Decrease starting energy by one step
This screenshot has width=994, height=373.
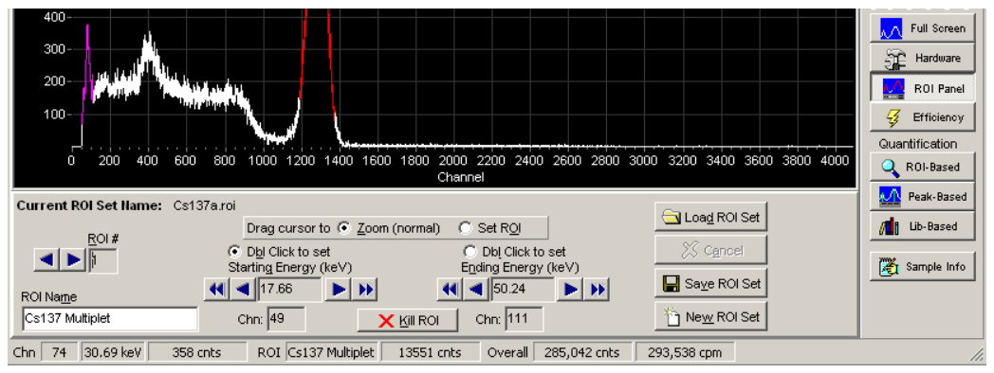pyautogui.click(x=243, y=290)
